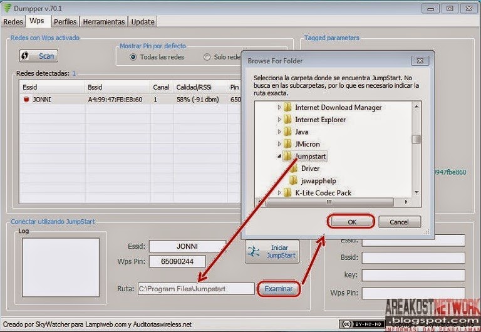Sort by the Essid column header
The image size is (481, 332).
tap(52, 87)
